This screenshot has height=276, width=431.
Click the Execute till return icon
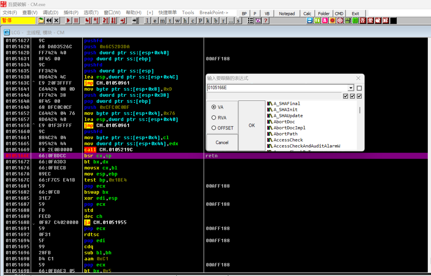(123, 21)
